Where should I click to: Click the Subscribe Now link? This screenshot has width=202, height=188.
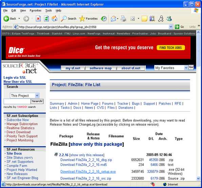18,120
